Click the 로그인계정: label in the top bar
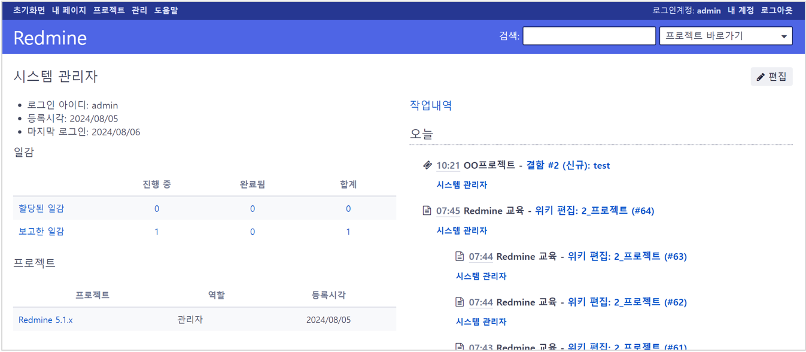 coord(674,10)
